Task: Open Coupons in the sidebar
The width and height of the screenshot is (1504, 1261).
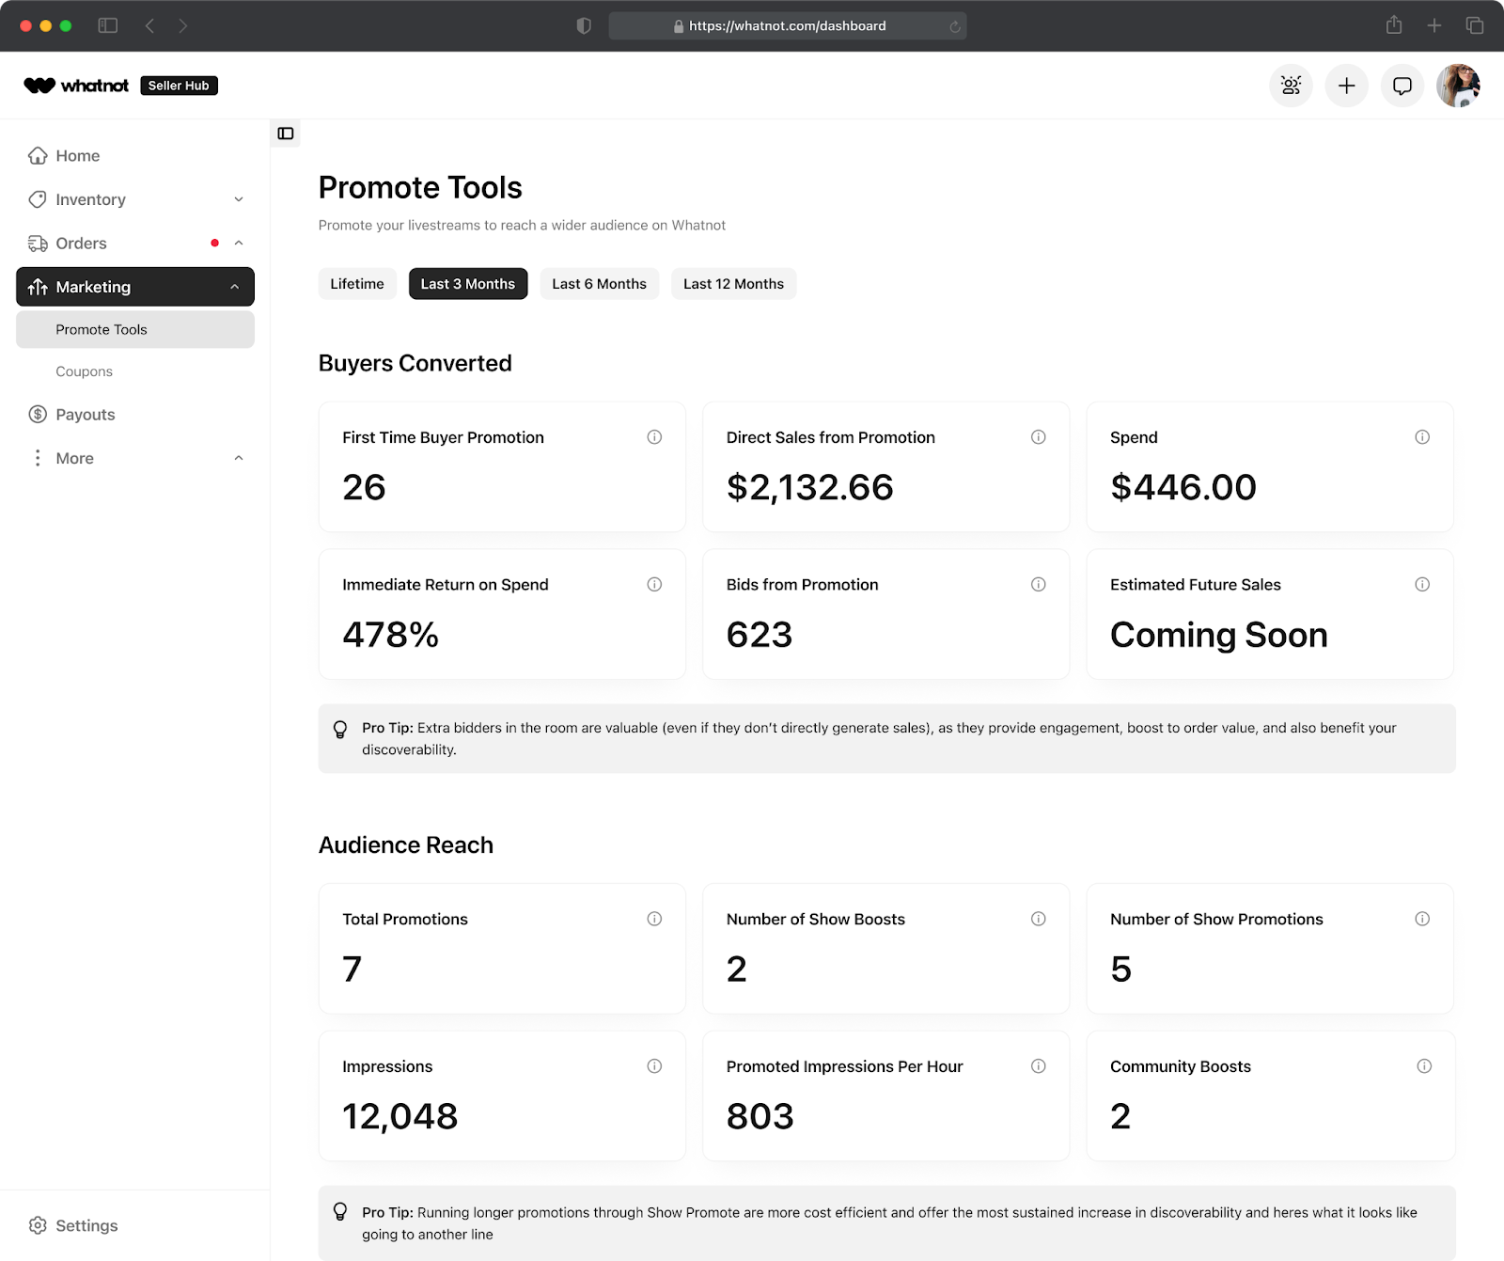Action: tap(84, 371)
